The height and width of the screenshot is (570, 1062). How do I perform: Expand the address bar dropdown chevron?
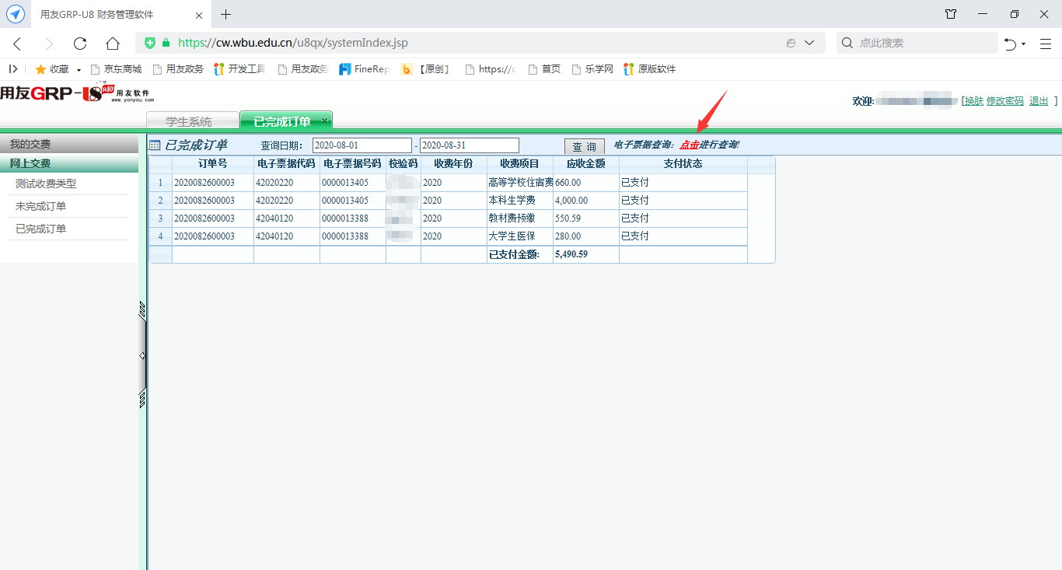point(809,44)
